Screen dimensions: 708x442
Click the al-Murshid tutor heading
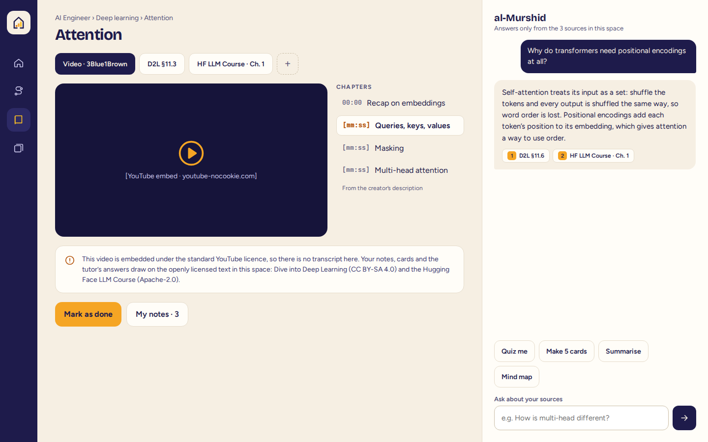520,18
